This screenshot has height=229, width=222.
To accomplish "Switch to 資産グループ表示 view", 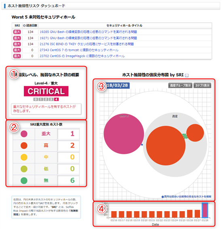I will point(180,86).
